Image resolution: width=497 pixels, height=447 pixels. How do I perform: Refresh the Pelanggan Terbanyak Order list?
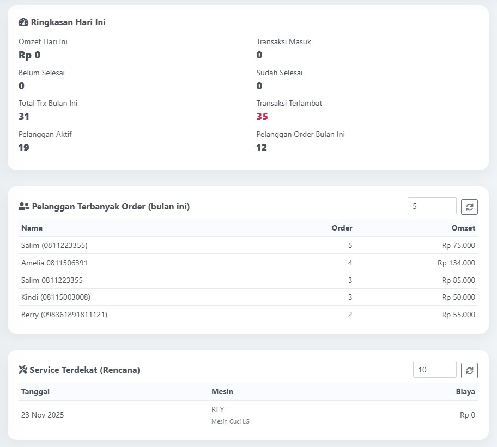(x=469, y=207)
